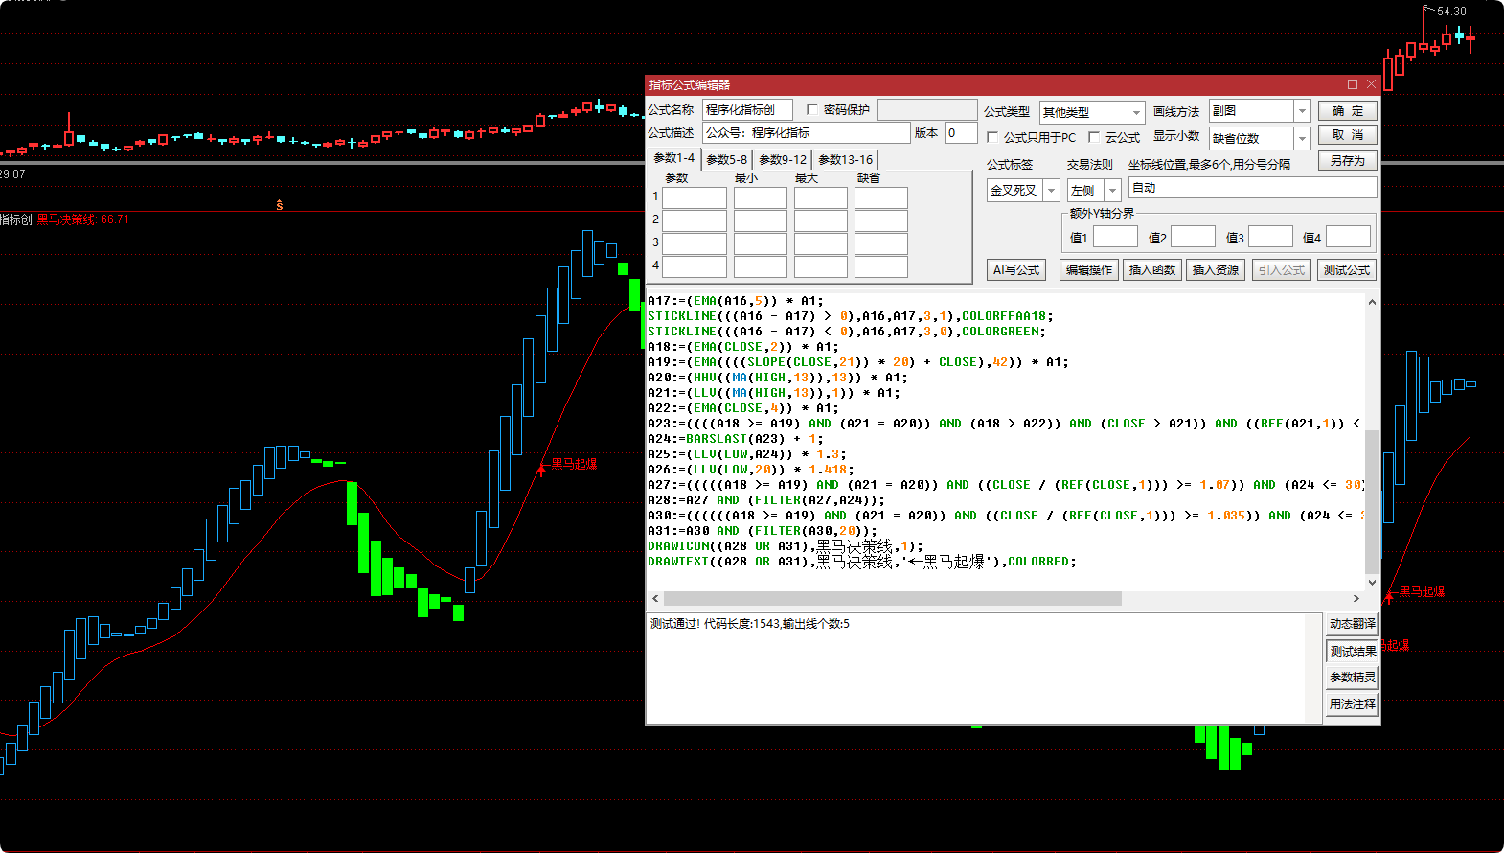Open the 显示小数 dropdown showing 缺省位数
Screen dimensions: 1504x853
pos(1301,139)
